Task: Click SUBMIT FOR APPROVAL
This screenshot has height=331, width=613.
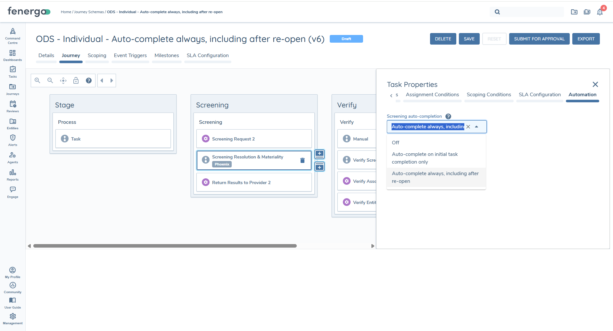Action: click(539, 39)
